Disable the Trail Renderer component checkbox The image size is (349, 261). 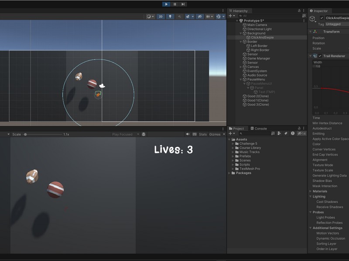(320, 56)
